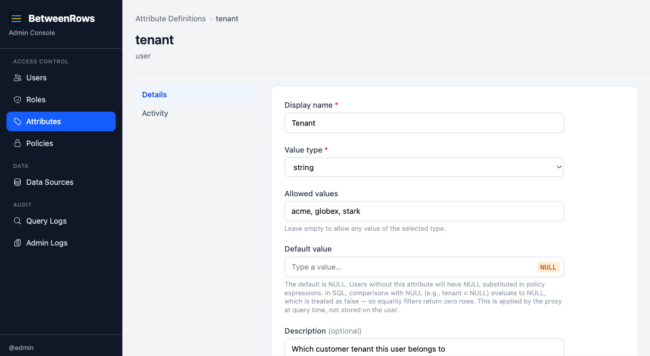Go to Roles in the sidebar

pos(61,100)
